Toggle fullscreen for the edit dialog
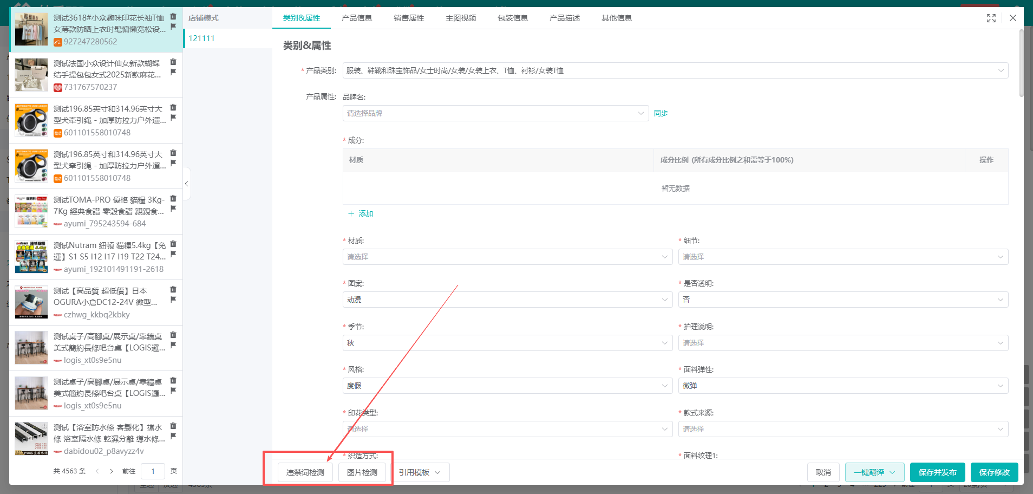Screen dimensions: 1033x494 [x=991, y=18]
